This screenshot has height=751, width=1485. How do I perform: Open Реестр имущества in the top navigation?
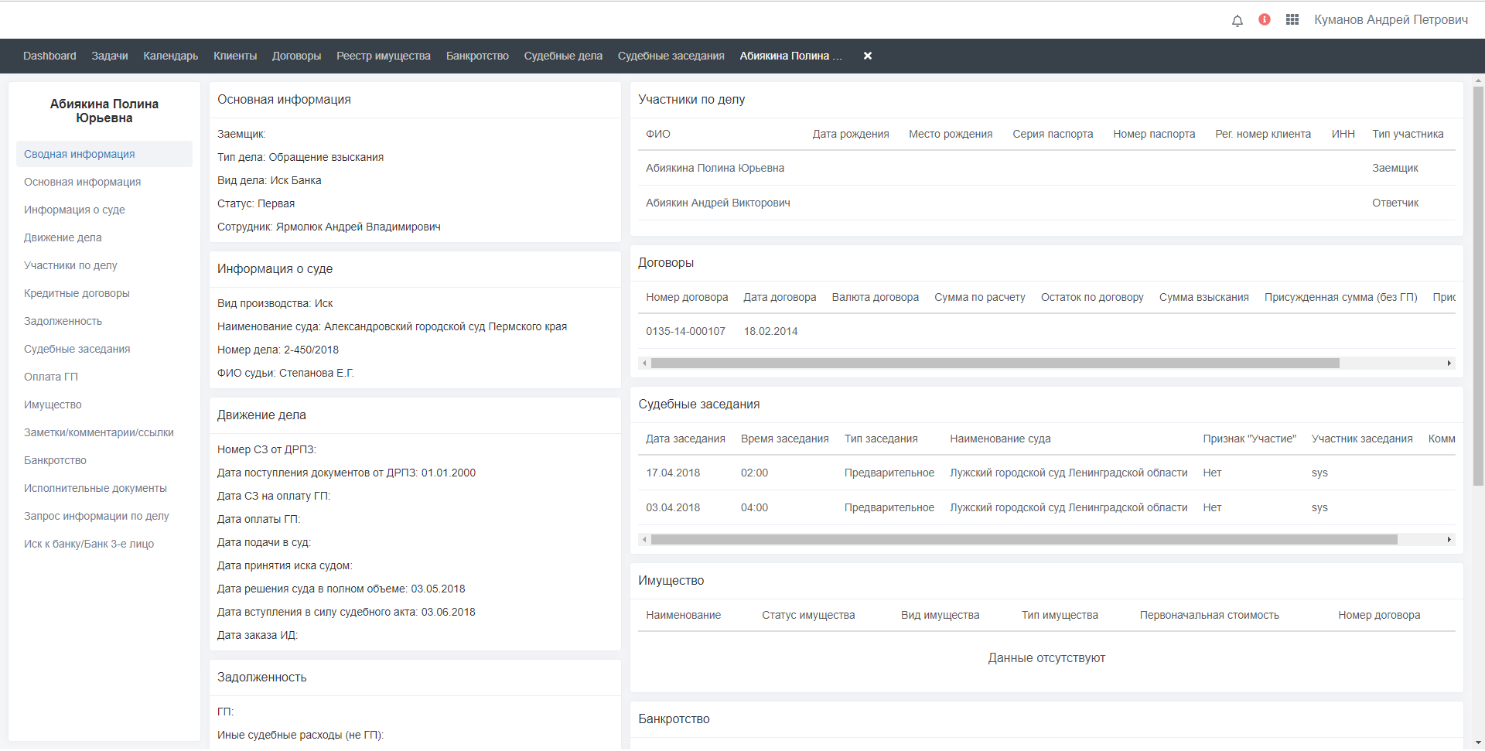point(383,56)
